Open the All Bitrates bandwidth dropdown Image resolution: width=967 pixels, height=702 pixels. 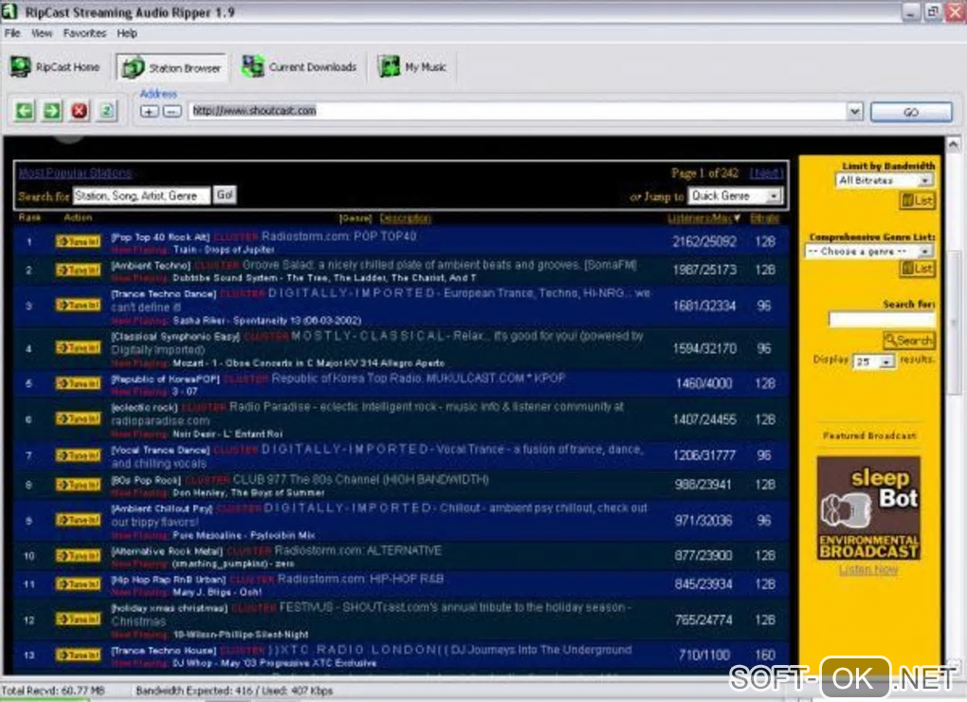click(x=885, y=180)
